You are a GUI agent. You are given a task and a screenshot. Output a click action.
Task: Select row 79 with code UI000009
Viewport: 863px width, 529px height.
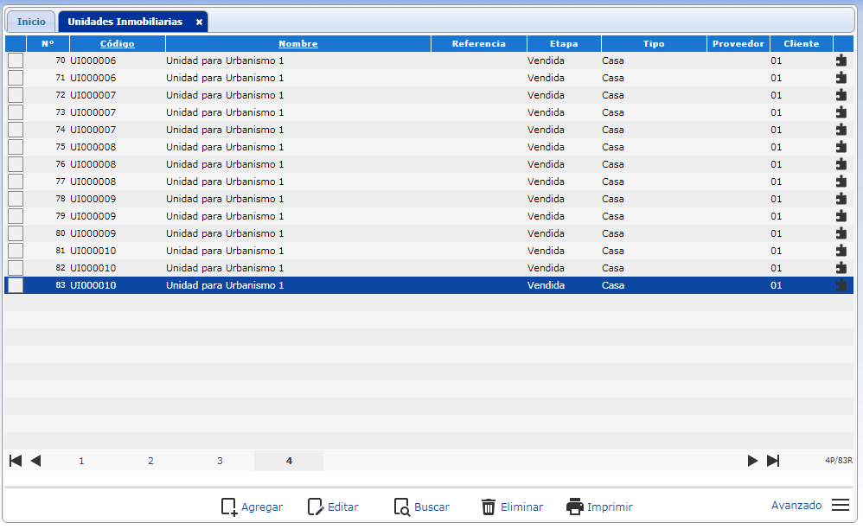coord(225,216)
